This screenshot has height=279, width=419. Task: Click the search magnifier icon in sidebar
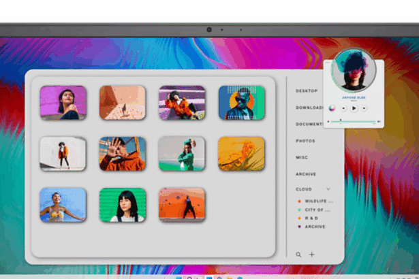pyautogui.click(x=298, y=255)
